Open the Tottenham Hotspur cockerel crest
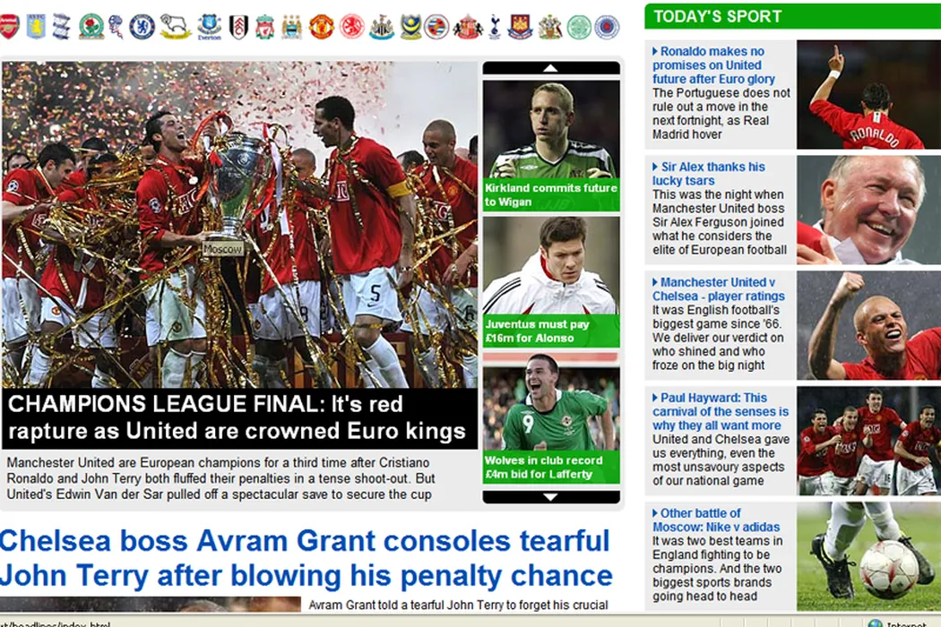 [x=495, y=27]
